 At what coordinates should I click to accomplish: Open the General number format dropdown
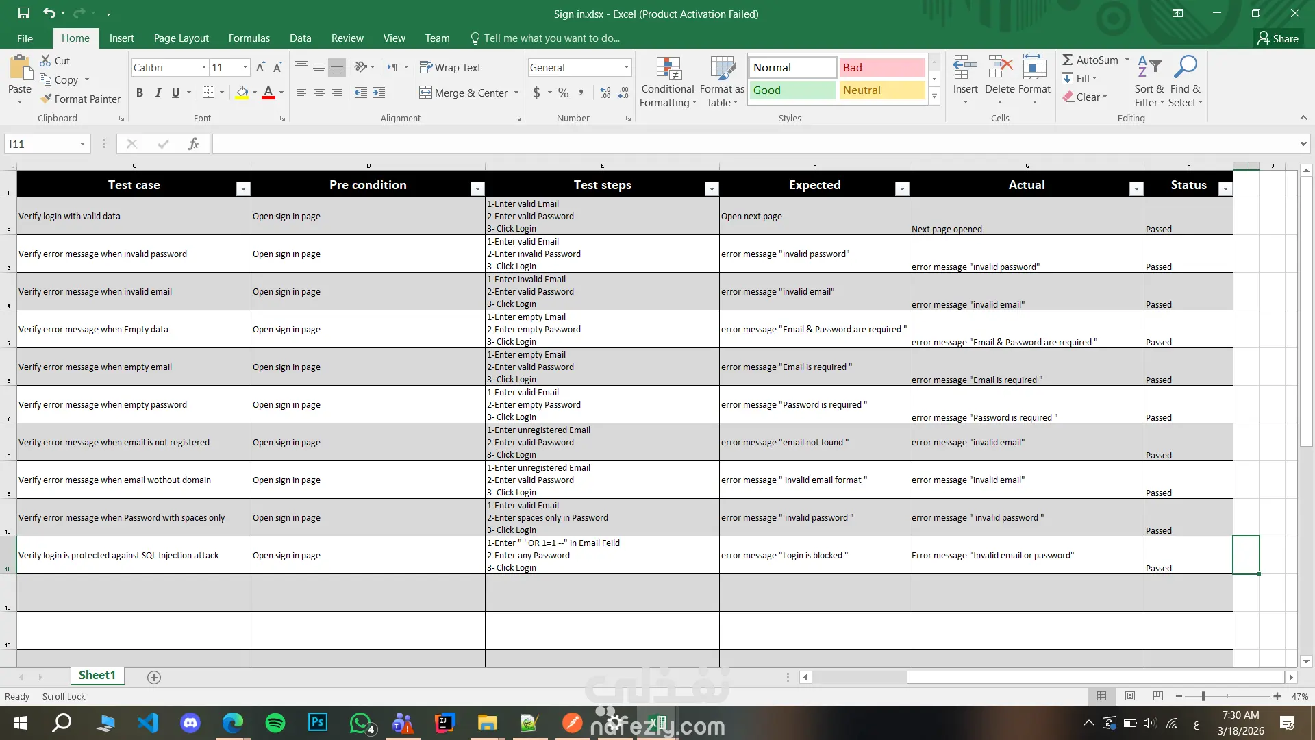(x=626, y=67)
